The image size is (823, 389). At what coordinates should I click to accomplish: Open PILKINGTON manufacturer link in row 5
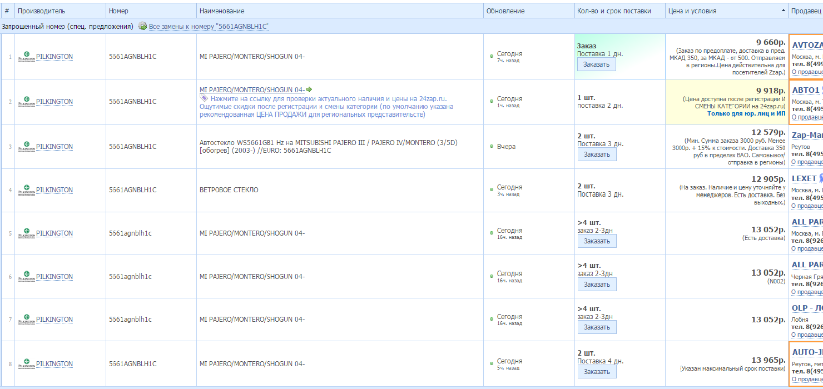point(54,233)
